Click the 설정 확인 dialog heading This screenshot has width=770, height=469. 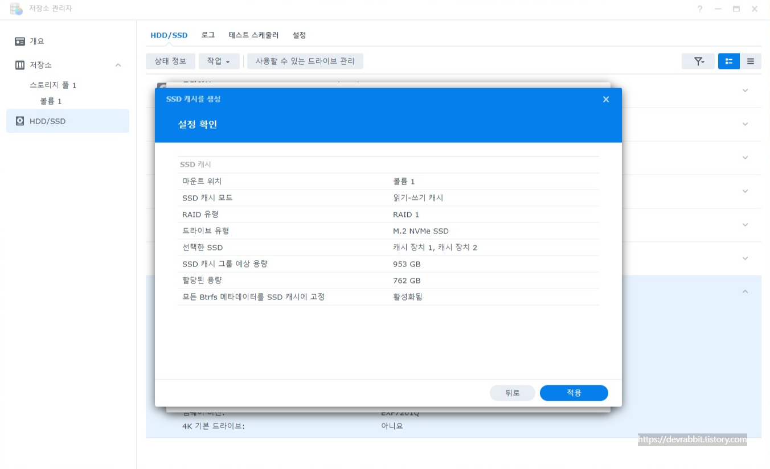click(x=197, y=124)
